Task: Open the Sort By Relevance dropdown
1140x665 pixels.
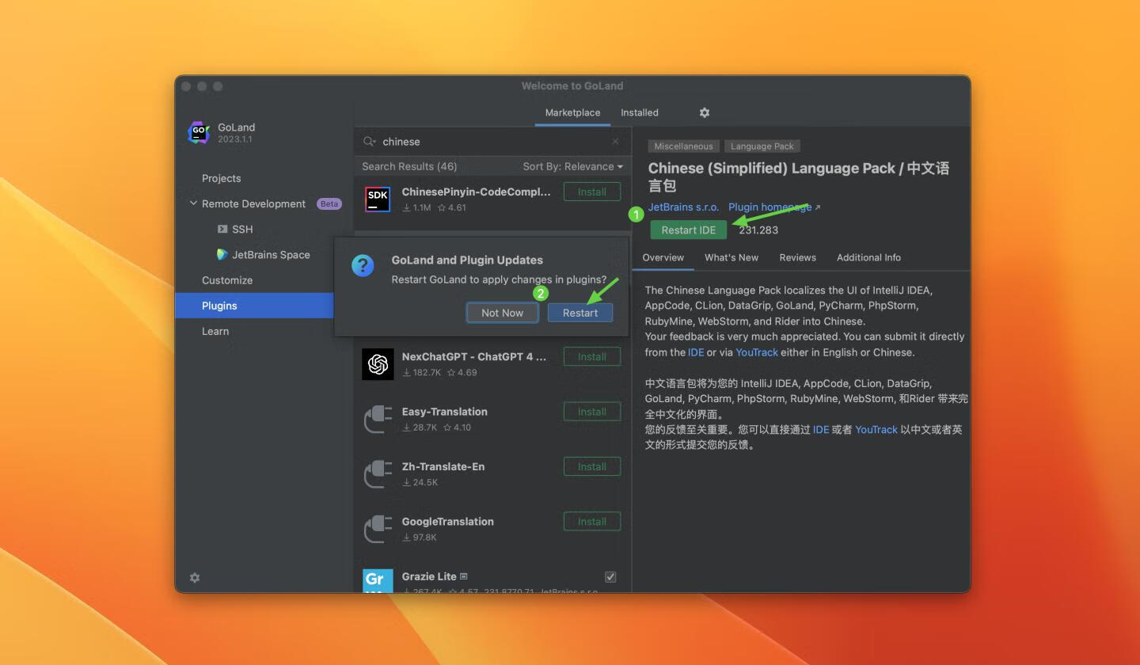Action: coord(572,166)
